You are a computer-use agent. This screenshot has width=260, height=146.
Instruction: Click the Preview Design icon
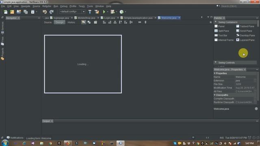(95, 22)
